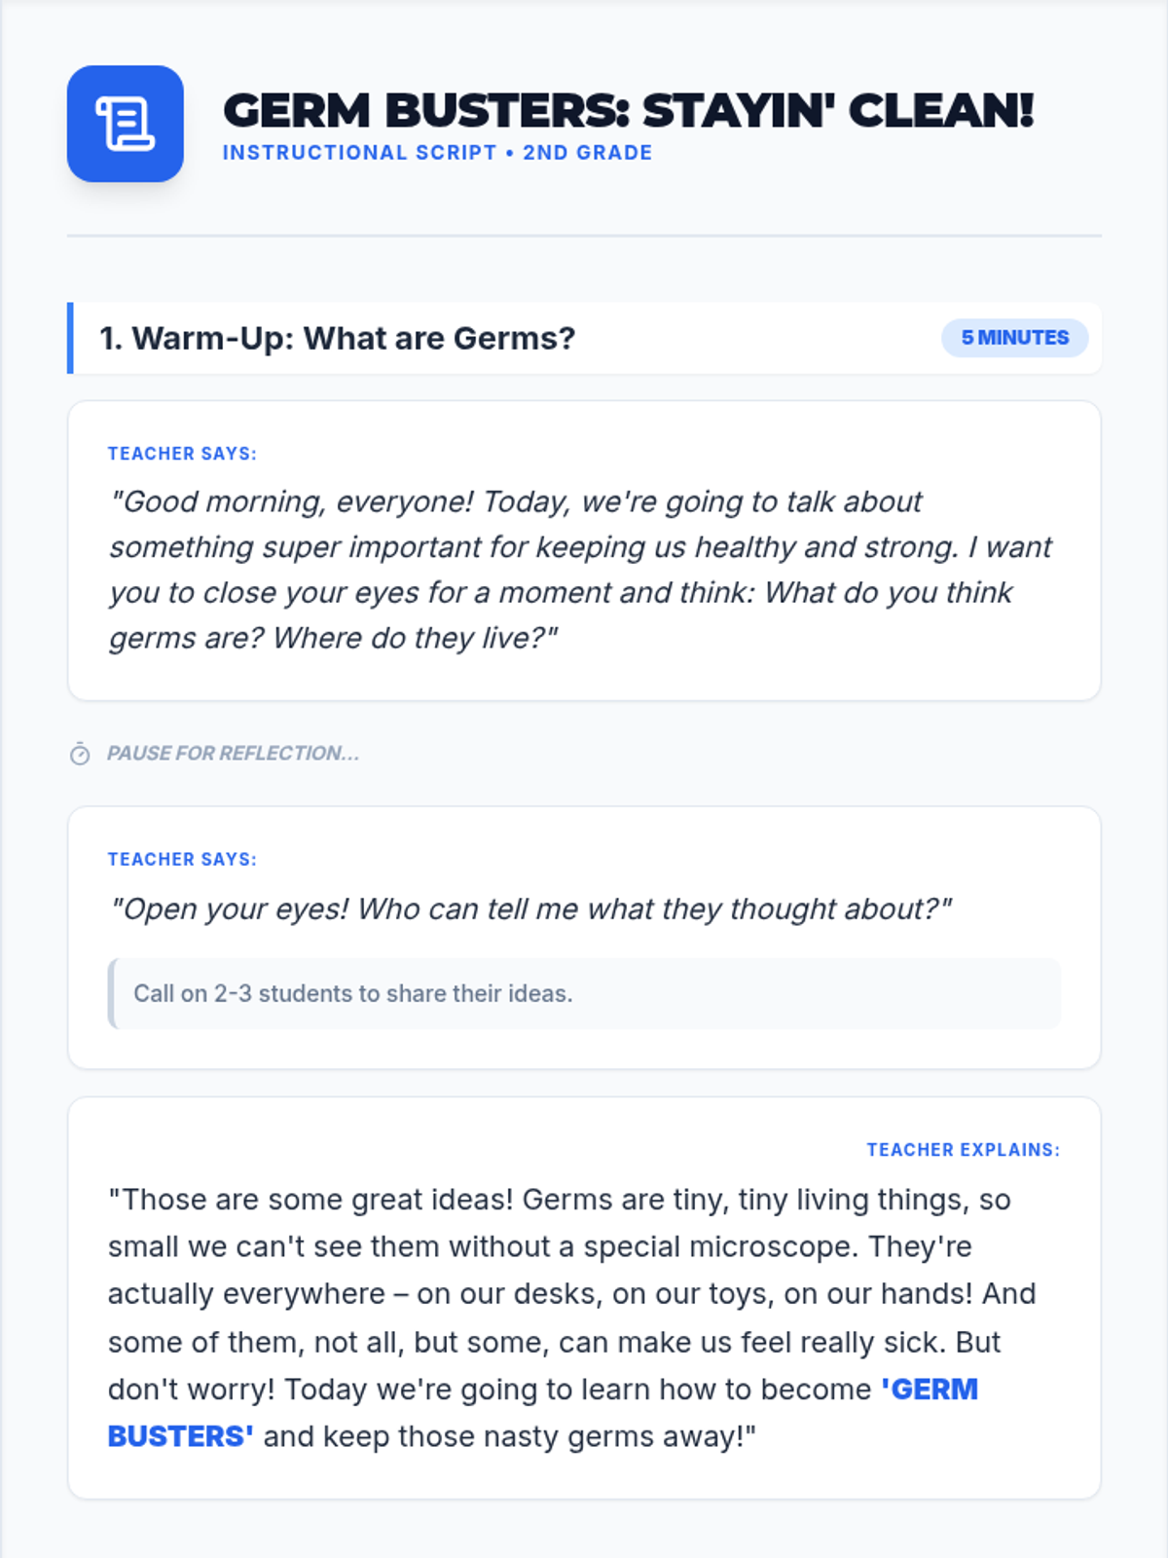Select the "1. Warm-Up: What are Germs?" heading
Image resolution: width=1168 pixels, height=1558 pixels.
(337, 338)
